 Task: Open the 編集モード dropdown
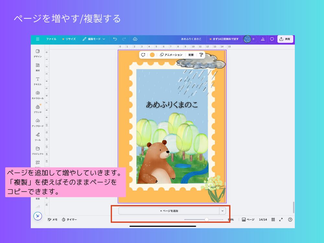[x=94, y=39]
